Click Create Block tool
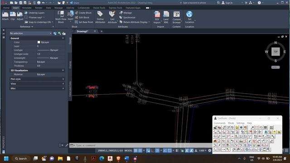This screenshot has height=163, width=290. [x=83, y=13]
